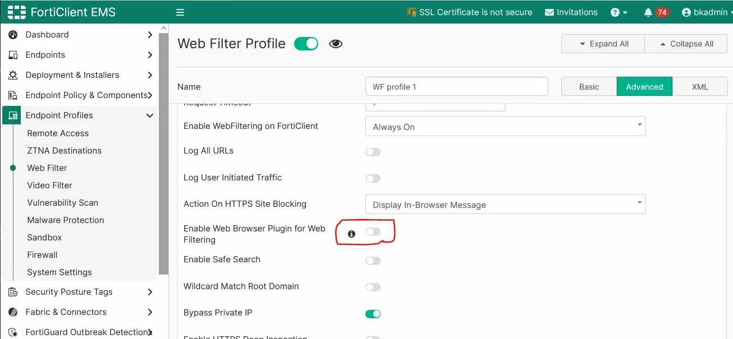This screenshot has width=733, height=339.
Task: Click the Endpoints menu label
Action: (45, 55)
